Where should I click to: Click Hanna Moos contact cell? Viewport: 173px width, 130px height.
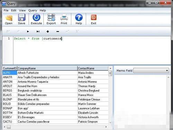click(93, 95)
